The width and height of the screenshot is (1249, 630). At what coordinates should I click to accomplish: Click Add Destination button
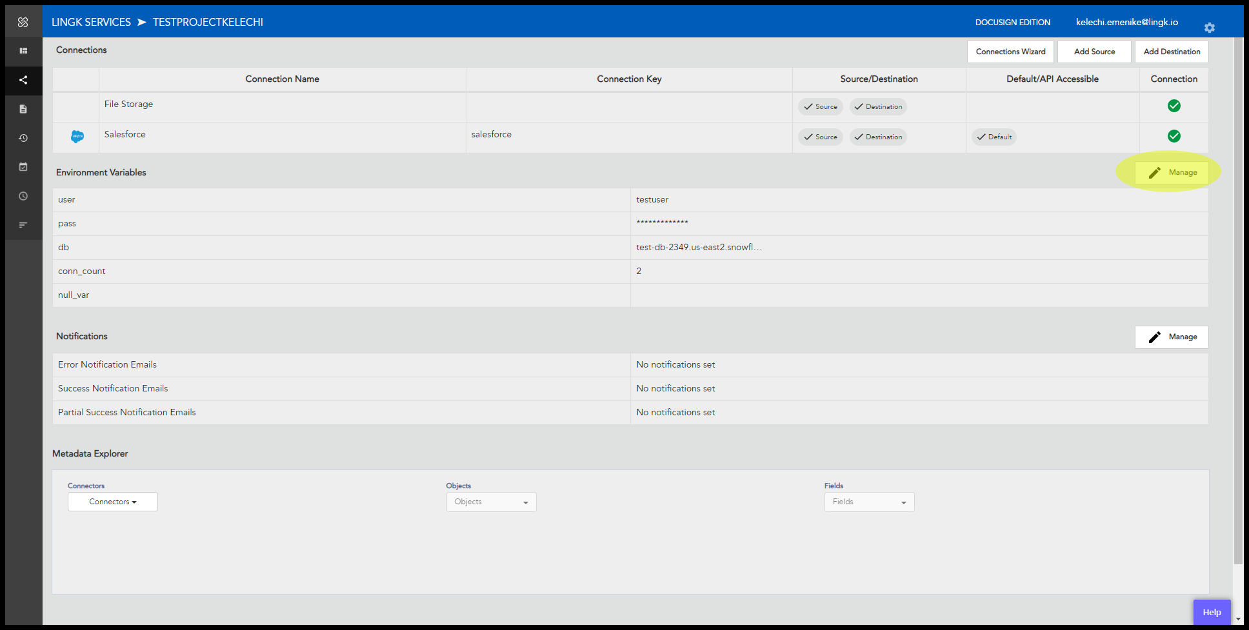click(1172, 52)
